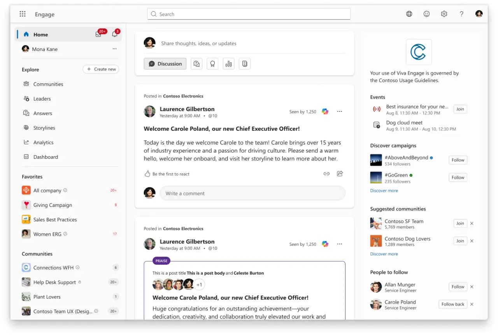The width and height of the screenshot is (498, 335).
Task: Dismiss Contoso SF Team suggestion
Action: click(x=472, y=224)
